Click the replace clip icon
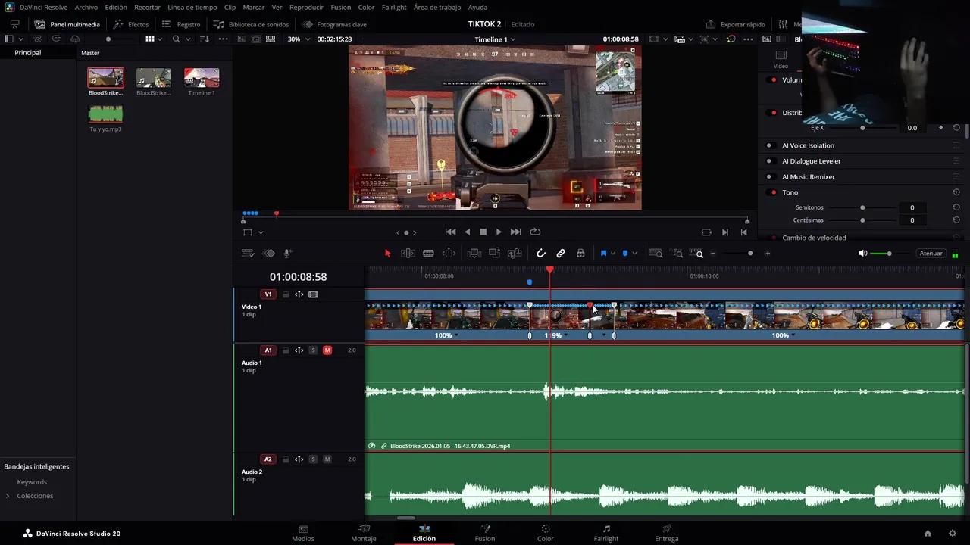Screen dimensions: 970x545 [x=515, y=254]
